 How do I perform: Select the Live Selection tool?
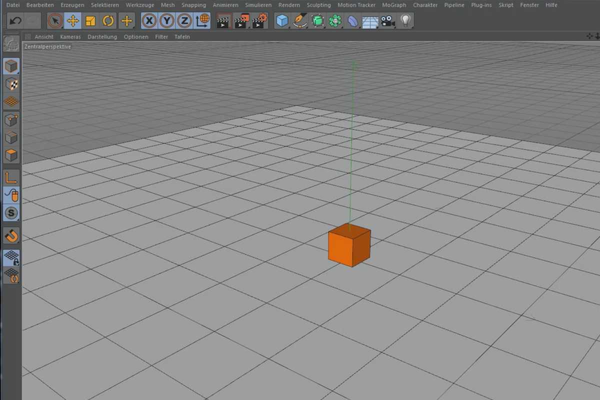click(x=55, y=21)
